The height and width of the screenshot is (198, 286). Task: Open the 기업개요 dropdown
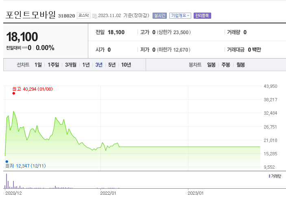pyautogui.click(x=180, y=16)
